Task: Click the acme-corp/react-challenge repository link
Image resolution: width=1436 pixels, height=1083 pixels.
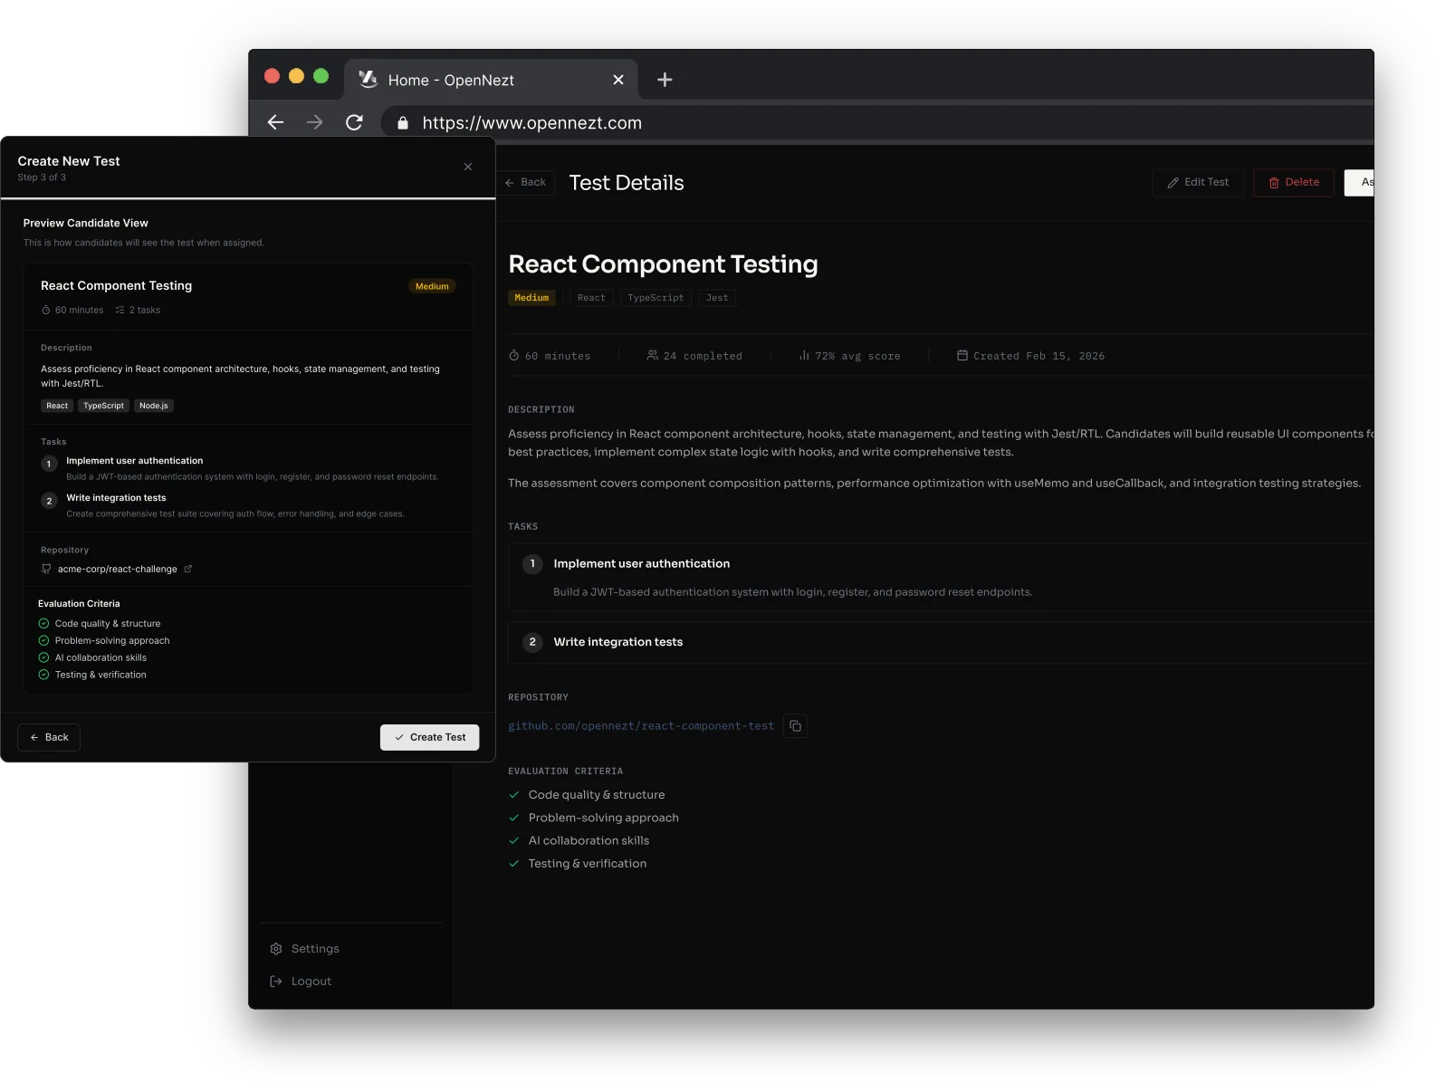Action: click(x=118, y=569)
